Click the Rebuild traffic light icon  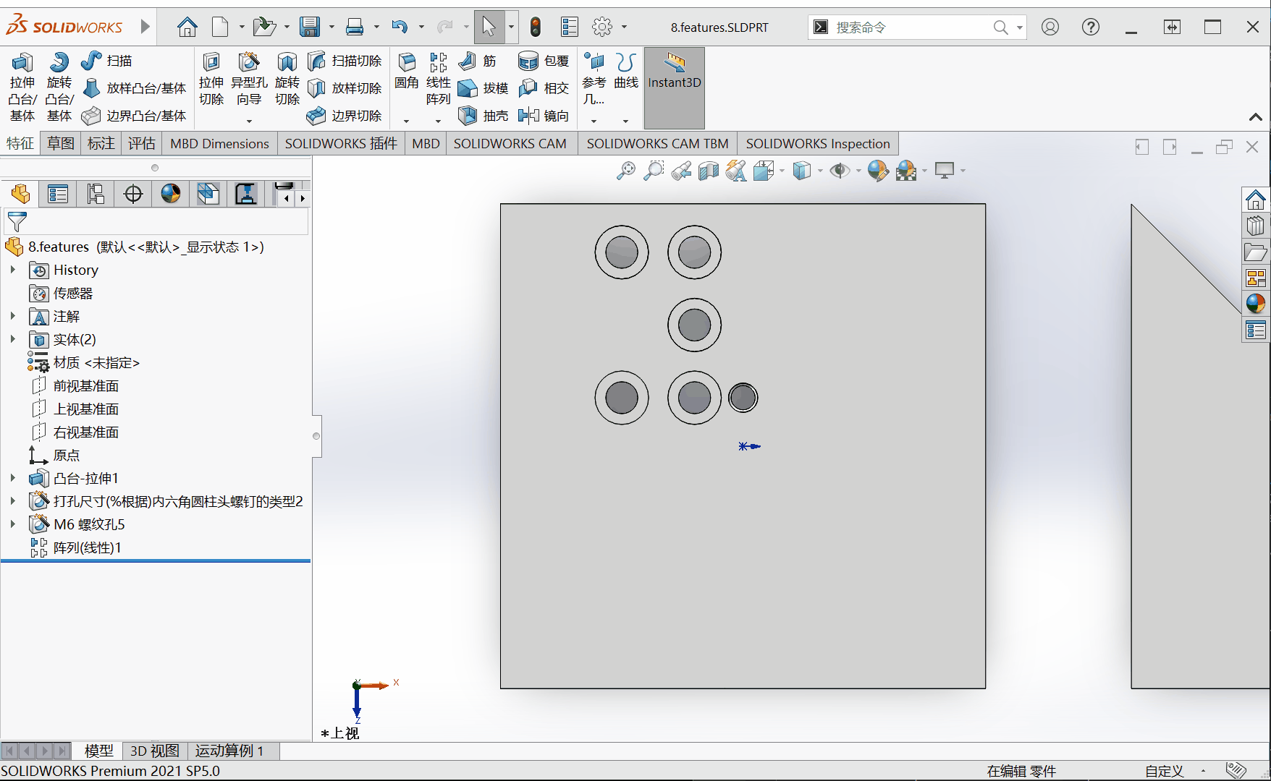(536, 27)
